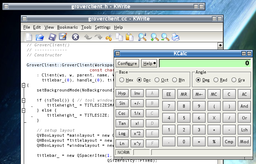The image size is (256, 164).
Task: Select Hex base in KCalc
Action: (126, 80)
